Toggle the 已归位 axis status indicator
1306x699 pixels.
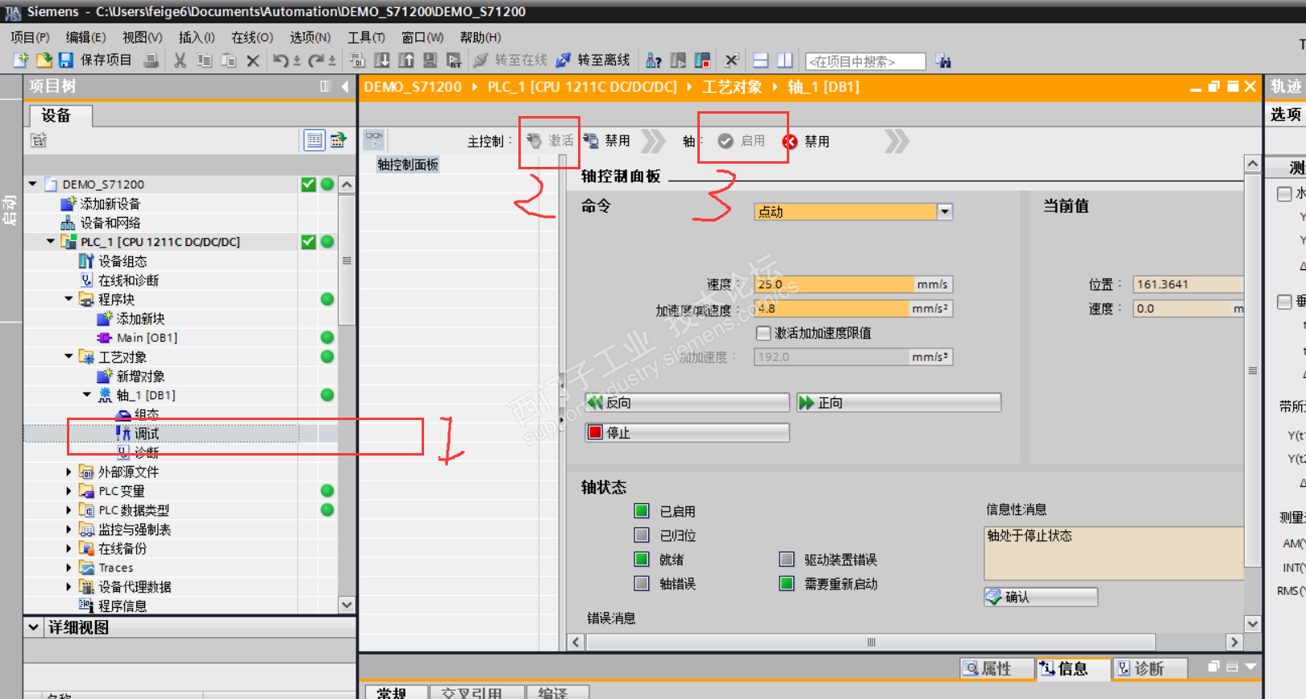(x=642, y=535)
